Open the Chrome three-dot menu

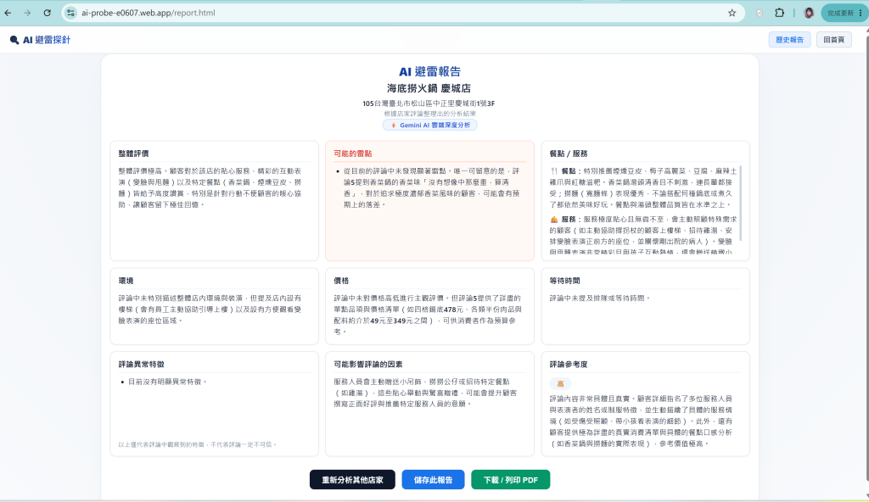coord(861,13)
